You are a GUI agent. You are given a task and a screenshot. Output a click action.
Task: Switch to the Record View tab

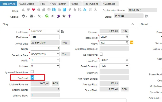click(x=9, y=4)
